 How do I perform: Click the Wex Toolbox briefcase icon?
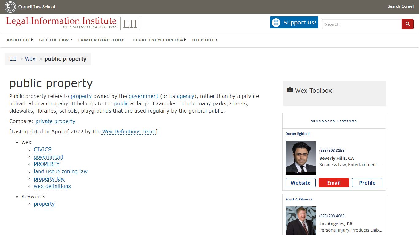(290, 90)
